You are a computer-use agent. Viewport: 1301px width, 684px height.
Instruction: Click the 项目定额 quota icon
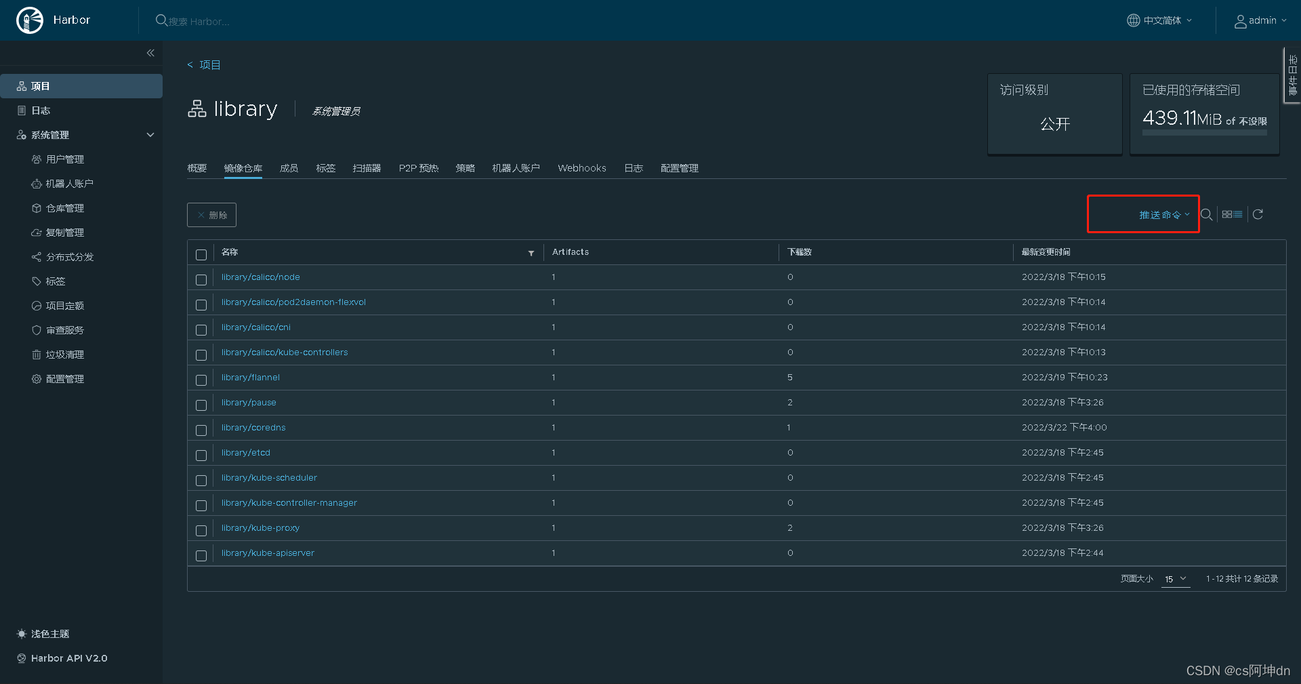[x=37, y=306]
